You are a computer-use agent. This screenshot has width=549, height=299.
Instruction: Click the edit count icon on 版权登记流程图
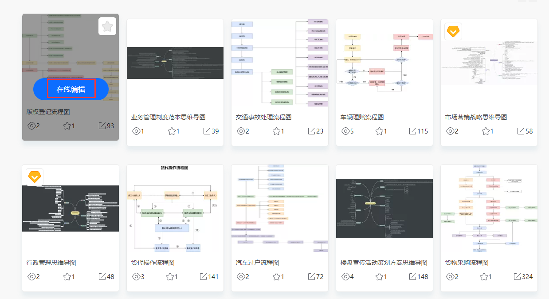click(102, 126)
